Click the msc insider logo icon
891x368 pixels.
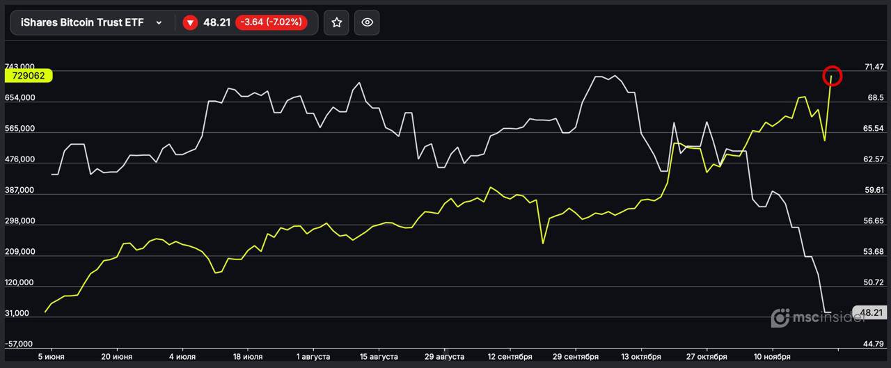(780, 318)
